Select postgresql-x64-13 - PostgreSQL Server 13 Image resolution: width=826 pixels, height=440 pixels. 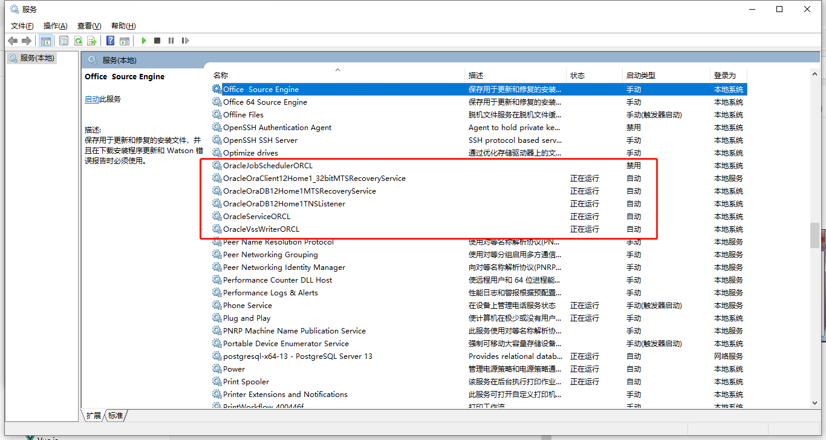pos(298,356)
